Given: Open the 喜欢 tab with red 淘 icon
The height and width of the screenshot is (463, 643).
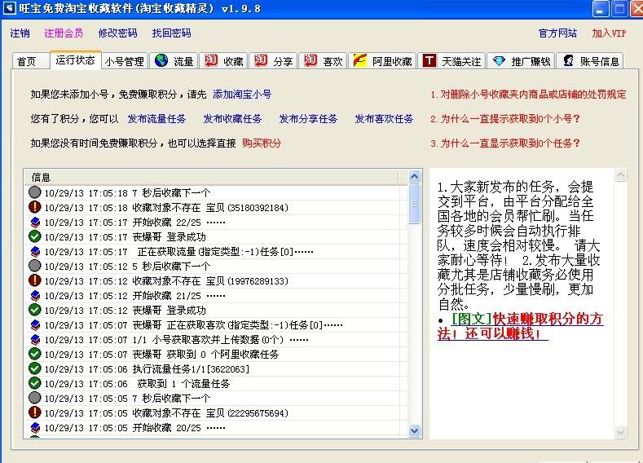Looking at the screenshot, I should 324,61.
